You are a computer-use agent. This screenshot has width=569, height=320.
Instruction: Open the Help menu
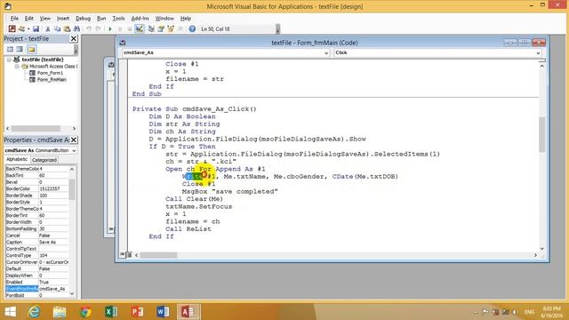tap(186, 18)
